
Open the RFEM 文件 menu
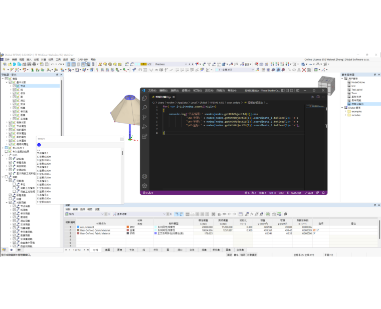pyautogui.click(x=7, y=60)
